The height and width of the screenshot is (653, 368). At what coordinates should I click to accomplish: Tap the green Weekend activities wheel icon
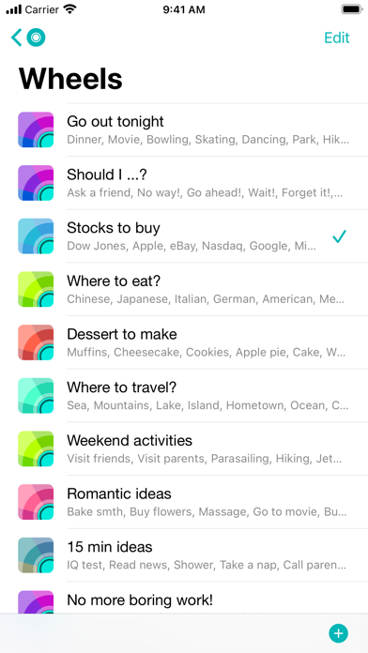[36, 448]
